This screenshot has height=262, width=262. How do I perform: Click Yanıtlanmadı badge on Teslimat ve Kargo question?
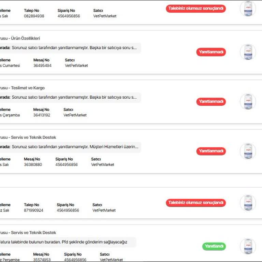211,102
